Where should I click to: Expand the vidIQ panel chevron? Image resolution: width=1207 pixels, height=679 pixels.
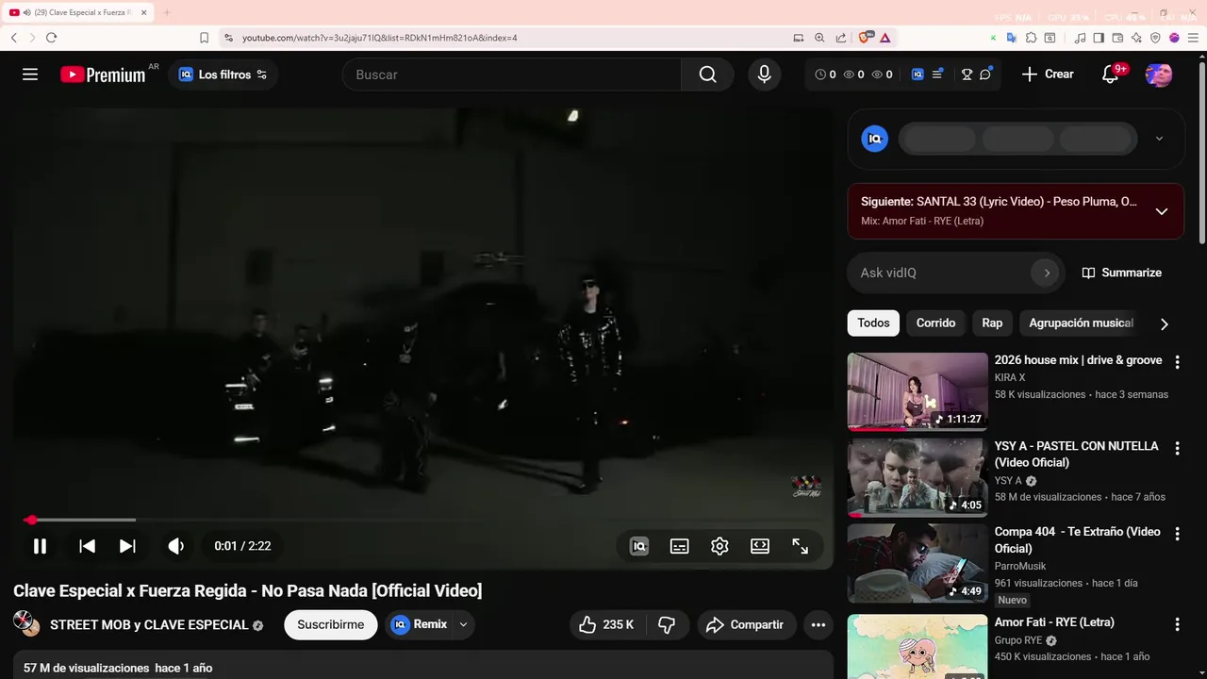coord(1159,139)
